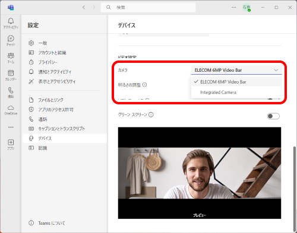Viewport: 297px width, 233px height.
Task: Select ELECOM 6MP Video Bar in the list
Action: 236,82
